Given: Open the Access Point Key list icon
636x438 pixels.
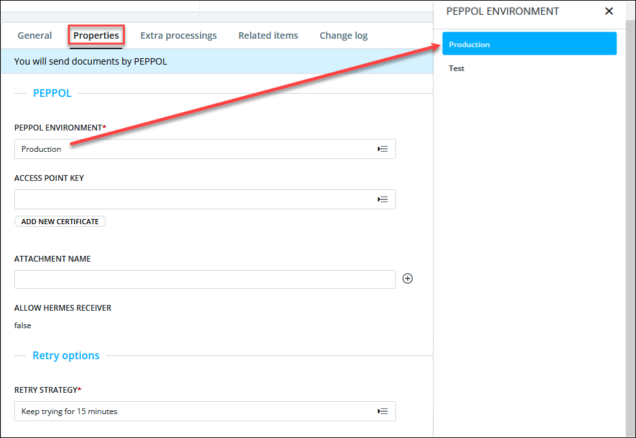Looking at the screenshot, I should click(x=382, y=200).
